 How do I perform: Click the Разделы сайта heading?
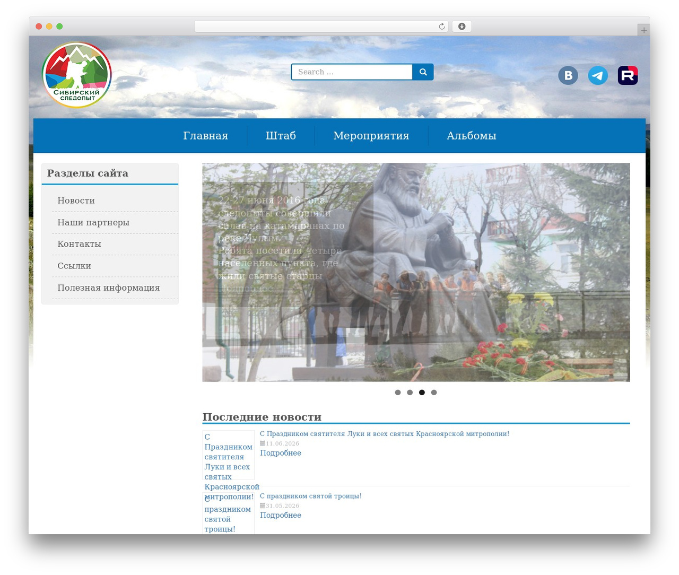(88, 173)
